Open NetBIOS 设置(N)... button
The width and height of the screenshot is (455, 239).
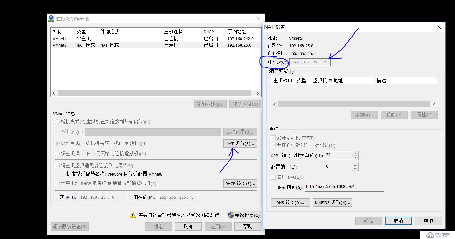[x=332, y=202]
